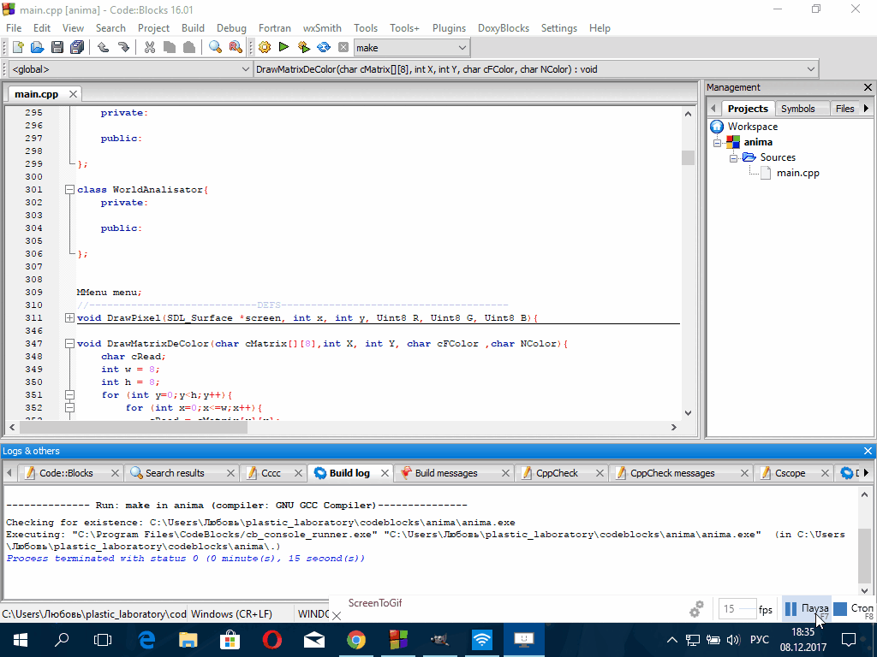Viewport: 877px width, 657px height.
Task: Stop the ScreenToGif recording
Action: coord(854,608)
